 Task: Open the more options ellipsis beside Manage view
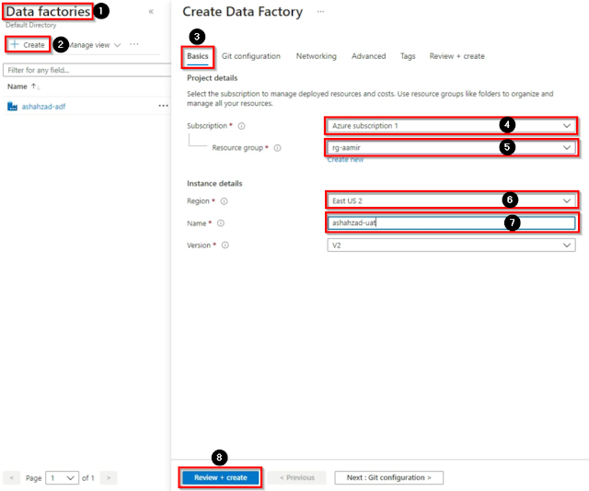[134, 44]
